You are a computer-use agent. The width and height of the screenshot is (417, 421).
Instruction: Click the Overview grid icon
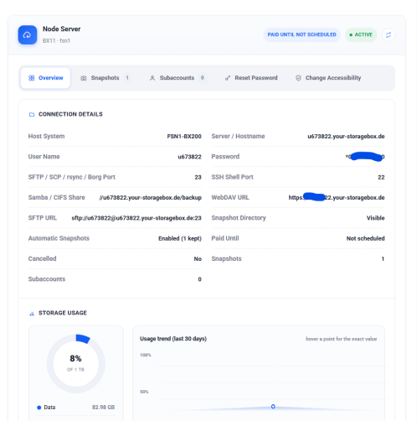tap(32, 78)
